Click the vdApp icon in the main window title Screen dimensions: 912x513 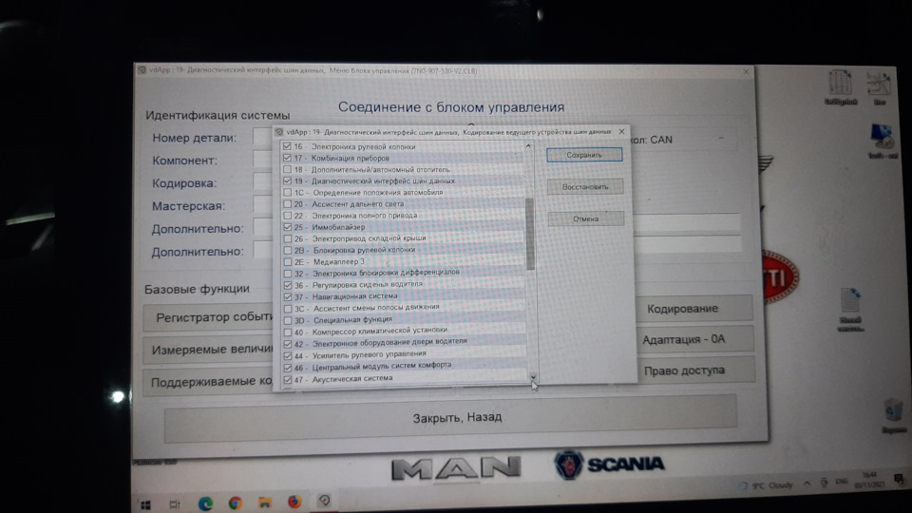142,70
